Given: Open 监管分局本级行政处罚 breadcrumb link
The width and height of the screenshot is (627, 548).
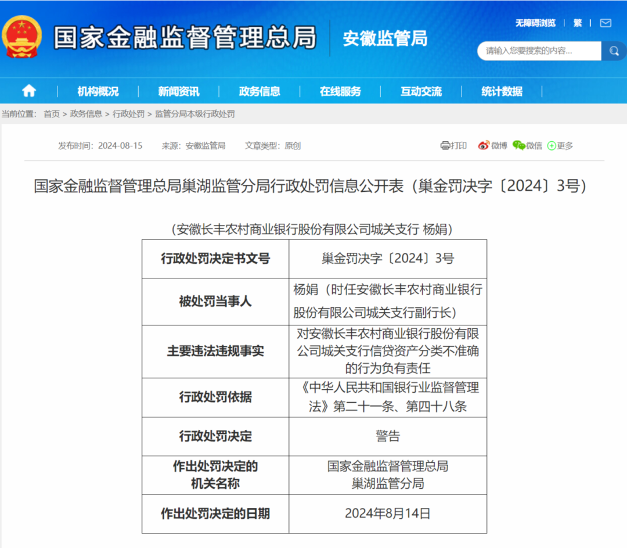Looking at the screenshot, I should point(194,114).
